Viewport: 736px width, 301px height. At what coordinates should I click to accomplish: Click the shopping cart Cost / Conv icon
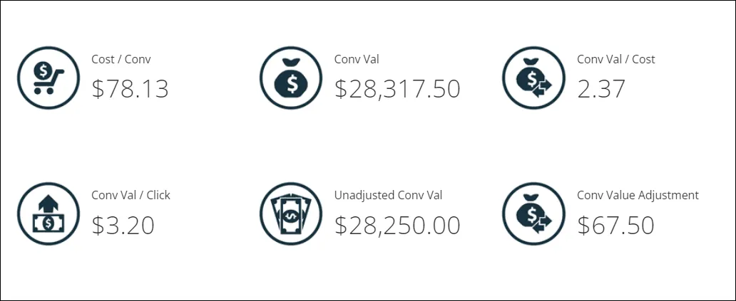[x=48, y=78]
